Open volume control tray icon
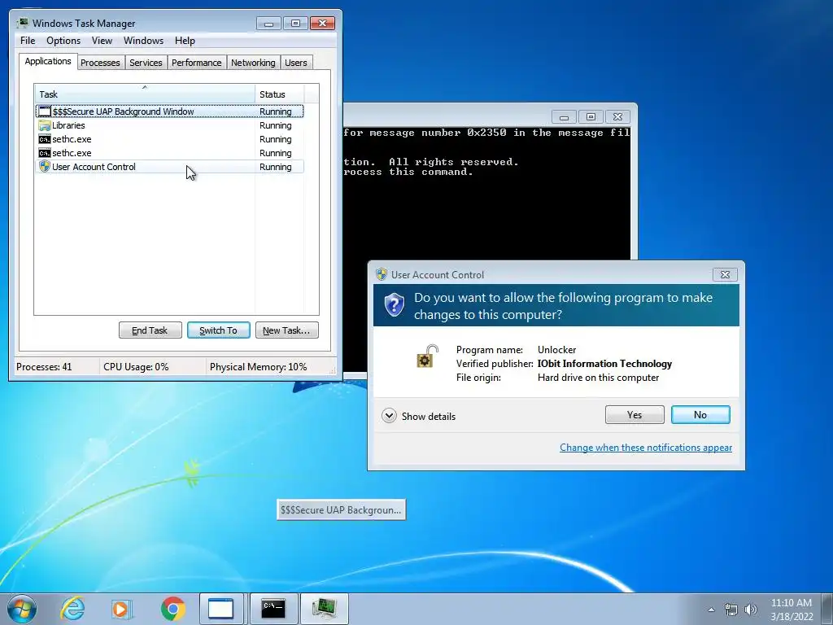 [x=751, y=610]
